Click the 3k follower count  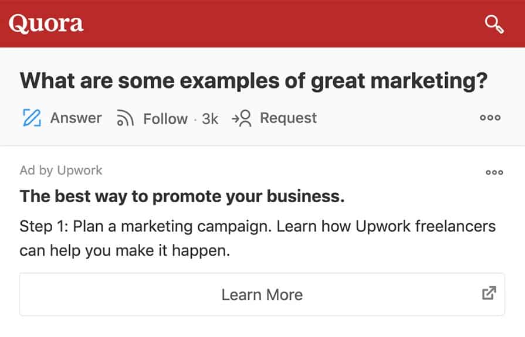(210, 119)
